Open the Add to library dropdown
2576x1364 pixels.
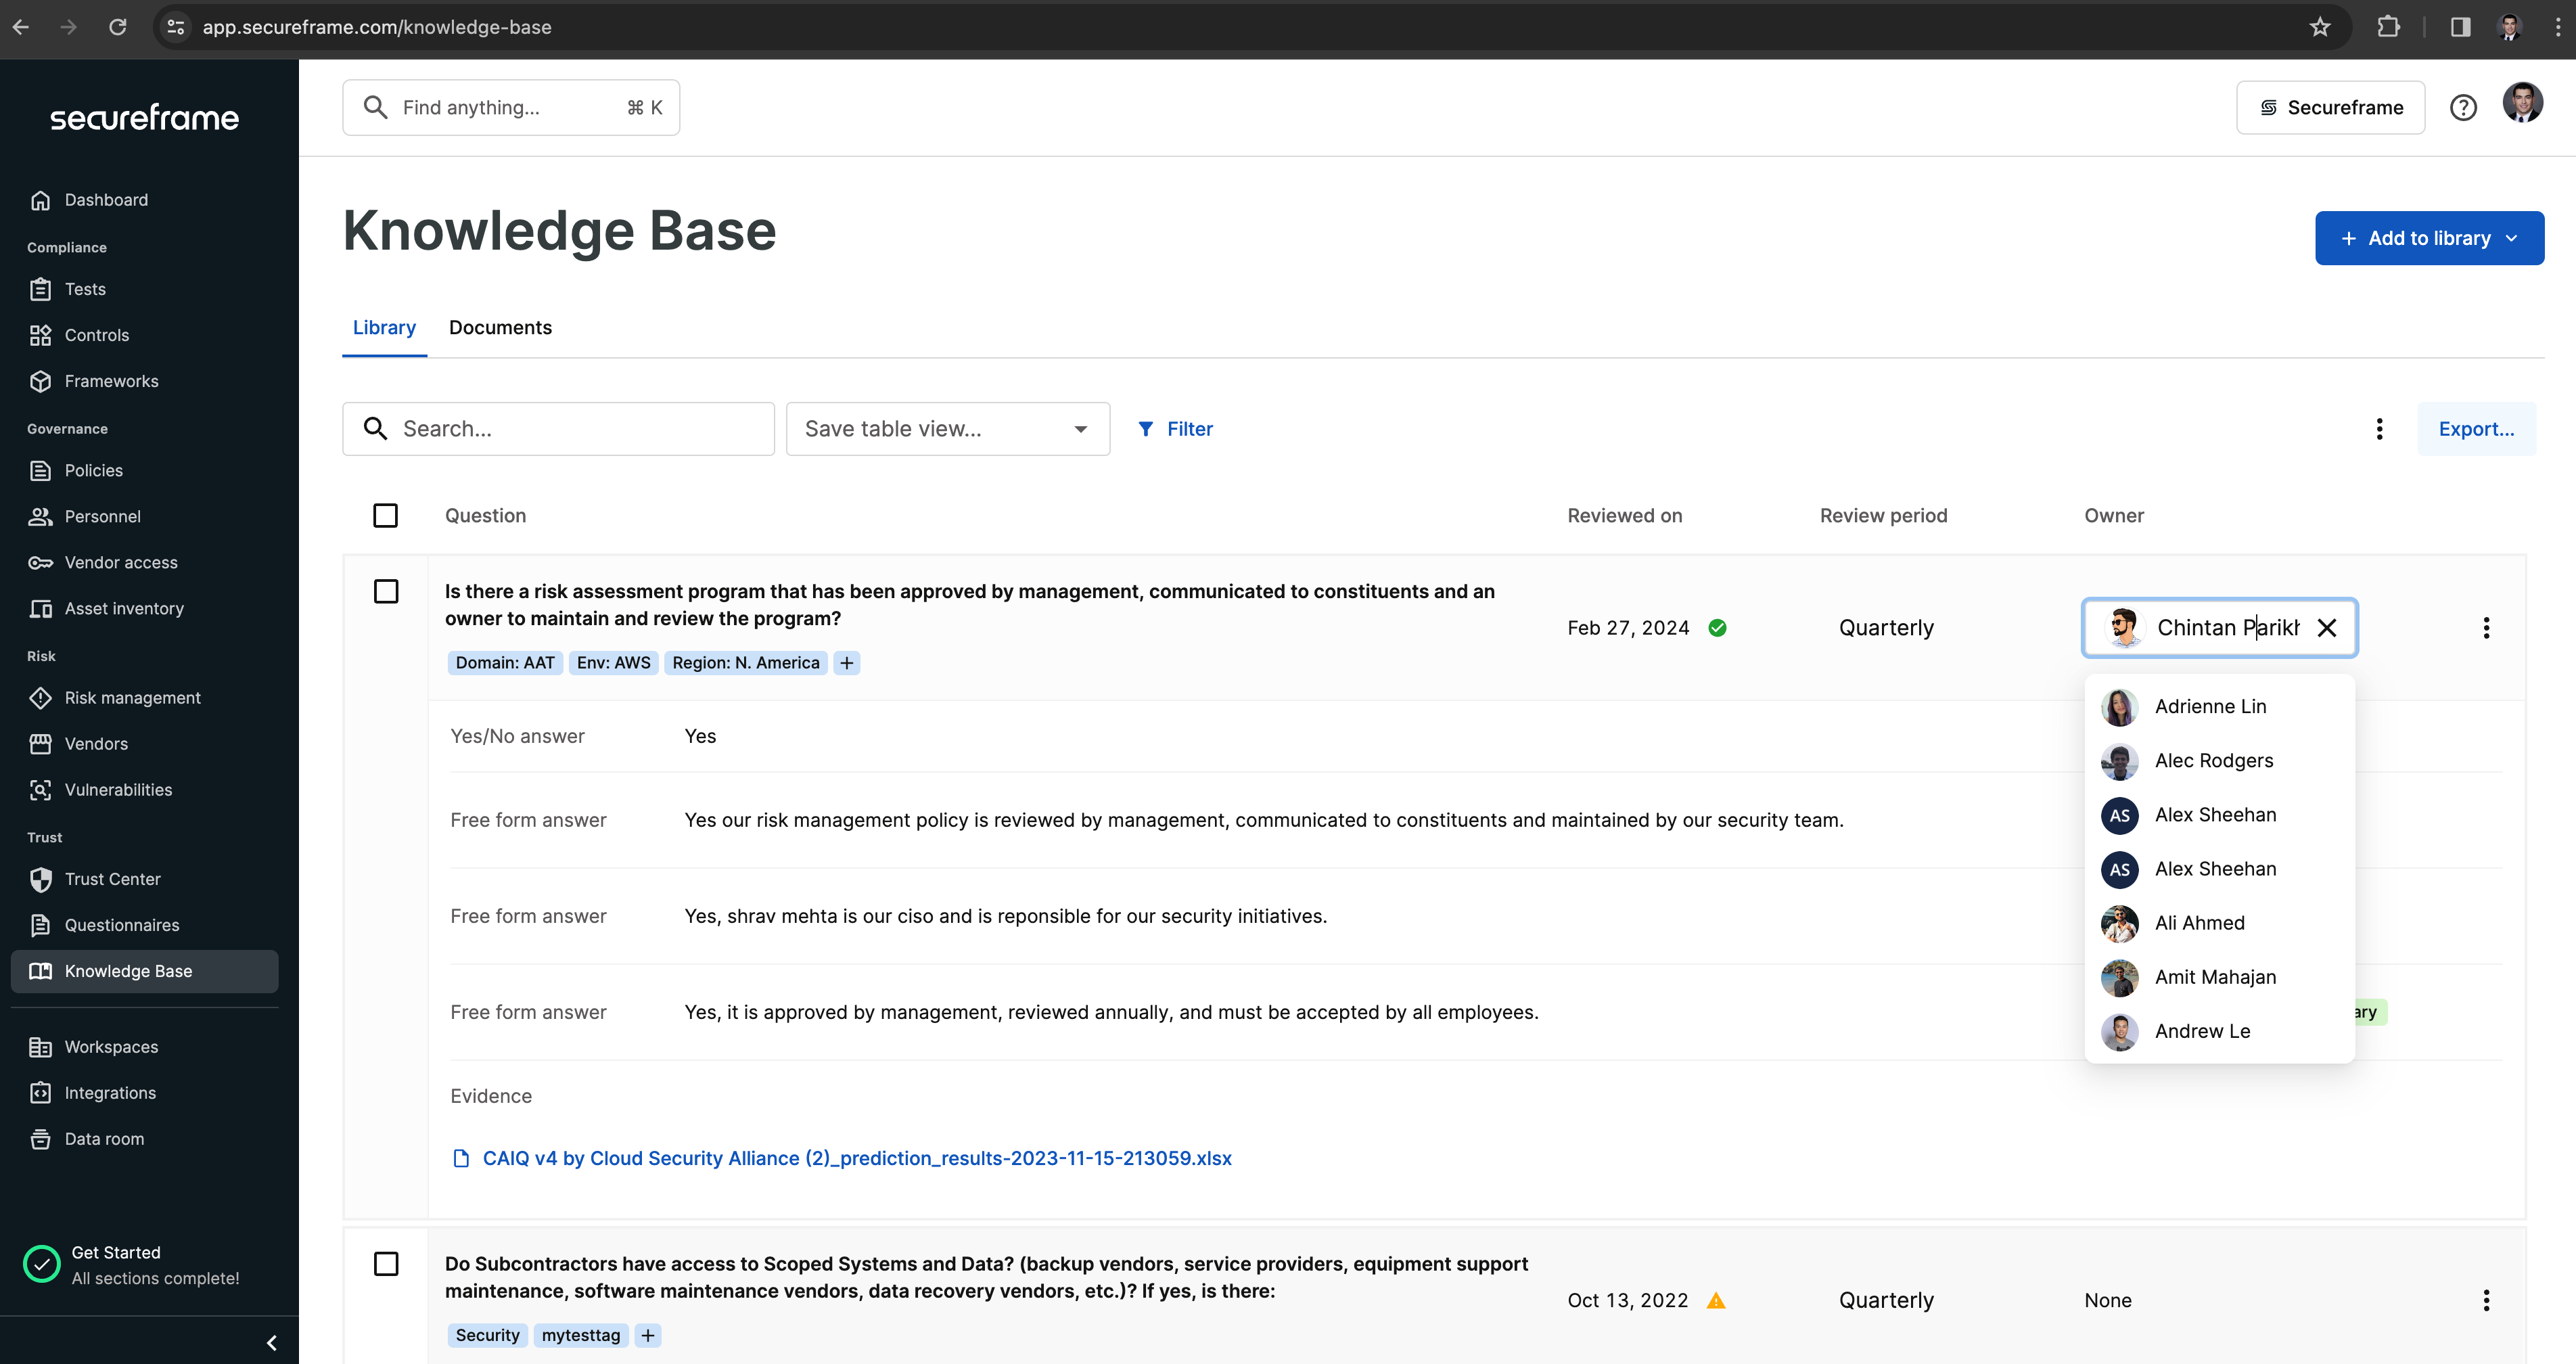point(2429,238)
